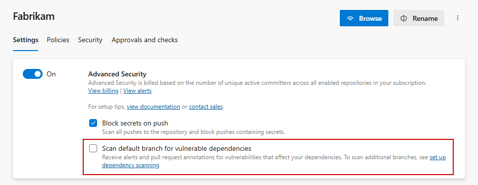
Task: Click the Advanced Security heading
Action: click(117, 74)
